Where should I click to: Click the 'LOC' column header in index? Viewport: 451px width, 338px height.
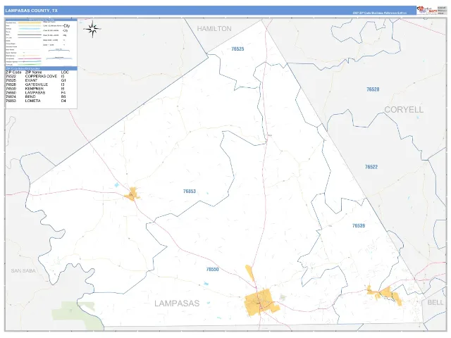(65, 73)
